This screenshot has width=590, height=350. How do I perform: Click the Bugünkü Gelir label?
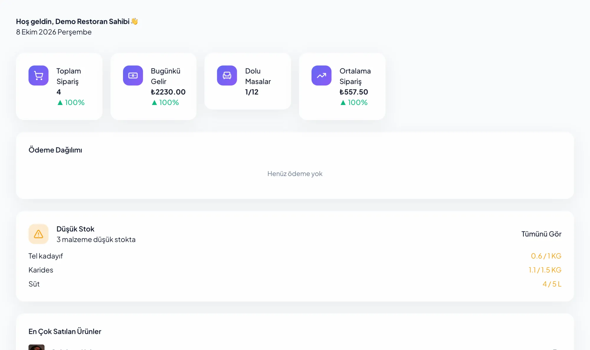pyautogui.click(x=165, y=76)
